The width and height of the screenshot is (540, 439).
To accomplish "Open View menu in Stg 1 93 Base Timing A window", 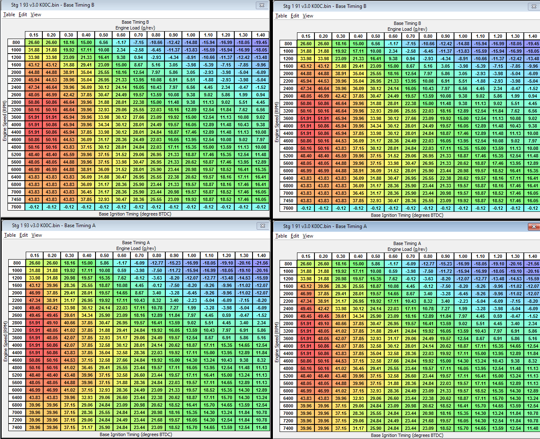I will tap(37, 235).
